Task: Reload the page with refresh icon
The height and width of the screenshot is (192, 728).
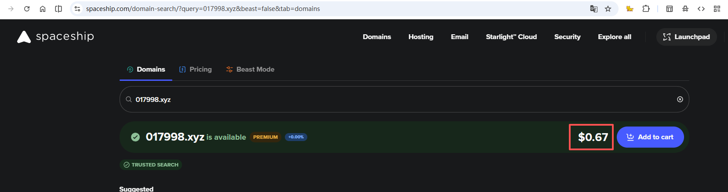Action: tap(27, 9)
